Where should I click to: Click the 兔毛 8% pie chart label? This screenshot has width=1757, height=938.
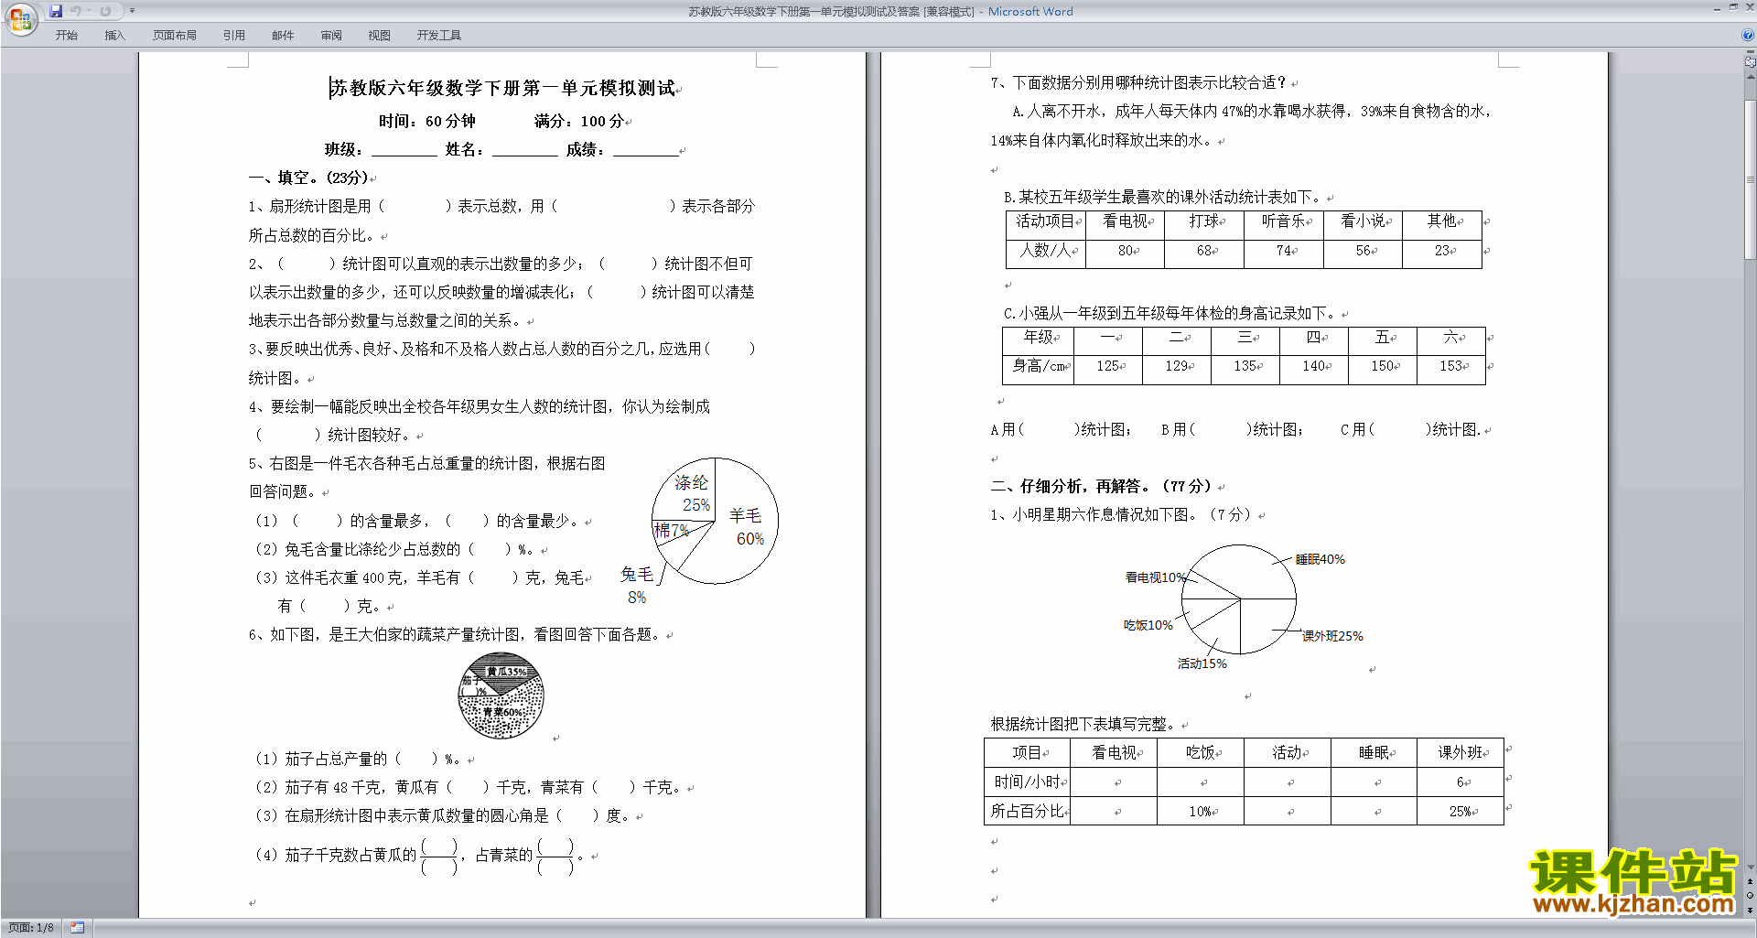637,586
